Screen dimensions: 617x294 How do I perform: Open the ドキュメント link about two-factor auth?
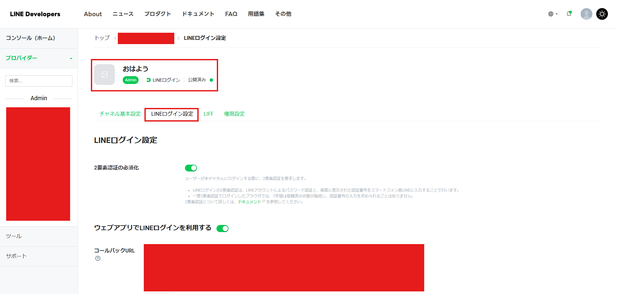250,202
